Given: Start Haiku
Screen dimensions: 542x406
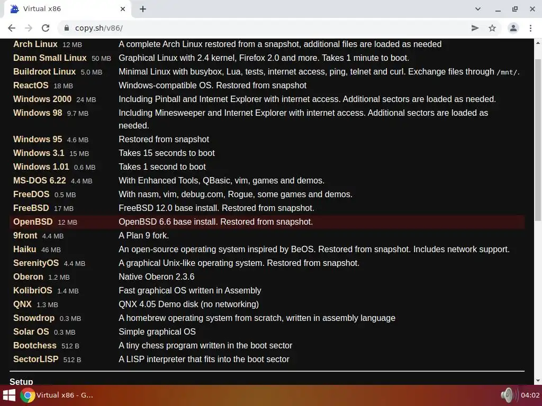Looking at the screenshot, I should pyautogui.click(x=24, y=250).
